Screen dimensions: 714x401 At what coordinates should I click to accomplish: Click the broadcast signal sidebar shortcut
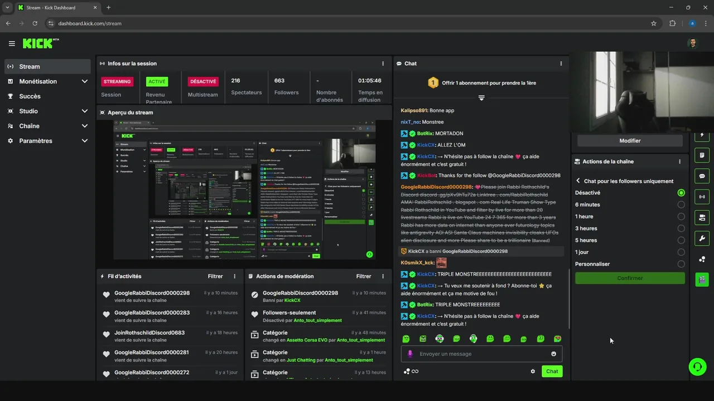[x=702, y=197]
